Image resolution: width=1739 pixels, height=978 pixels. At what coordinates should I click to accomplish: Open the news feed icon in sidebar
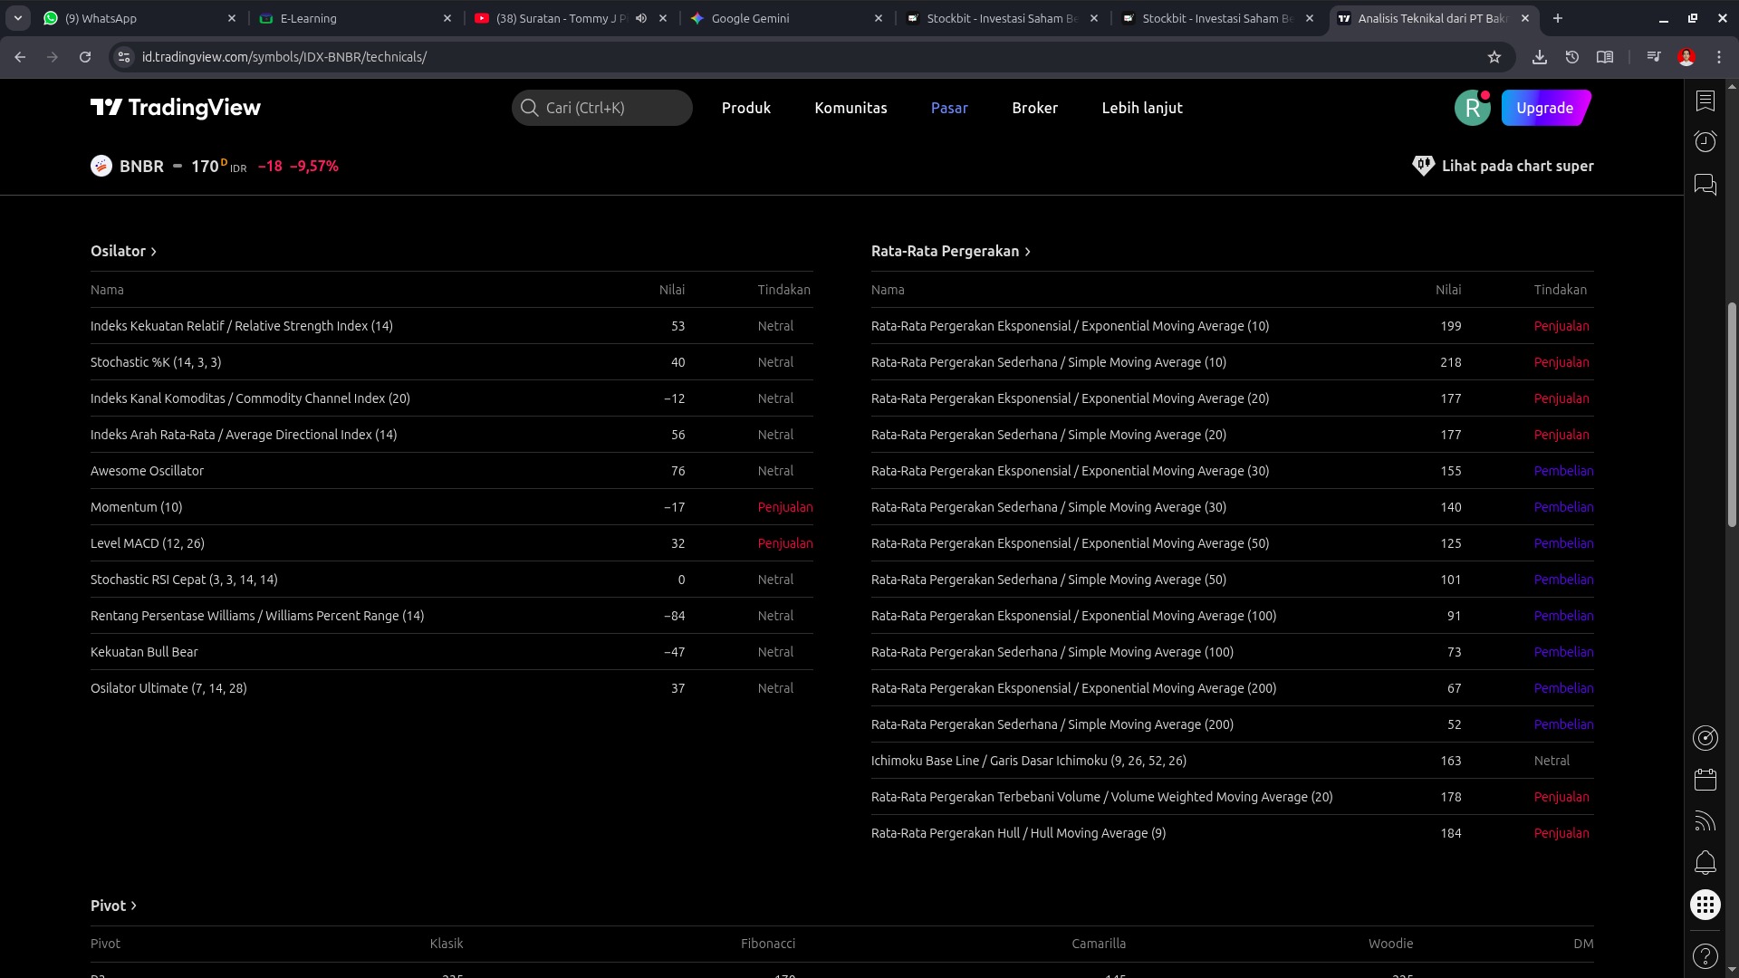coord(1705,821)
